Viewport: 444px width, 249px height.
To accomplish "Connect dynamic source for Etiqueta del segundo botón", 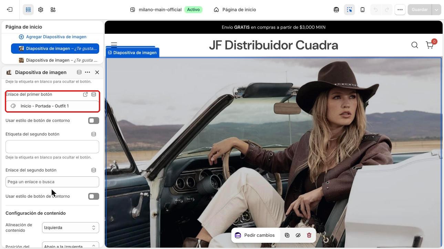I will point(94,134).
